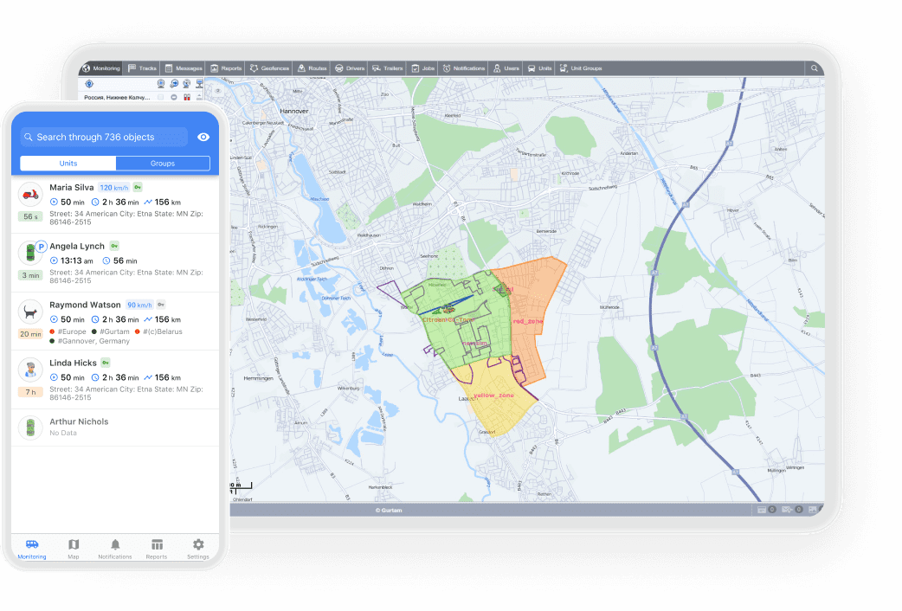The height and width of the screenshot is (611, 902).
Task: Open Notifications in the phone bottom bar
Action: pyautogui.click(x=115, y=550)
